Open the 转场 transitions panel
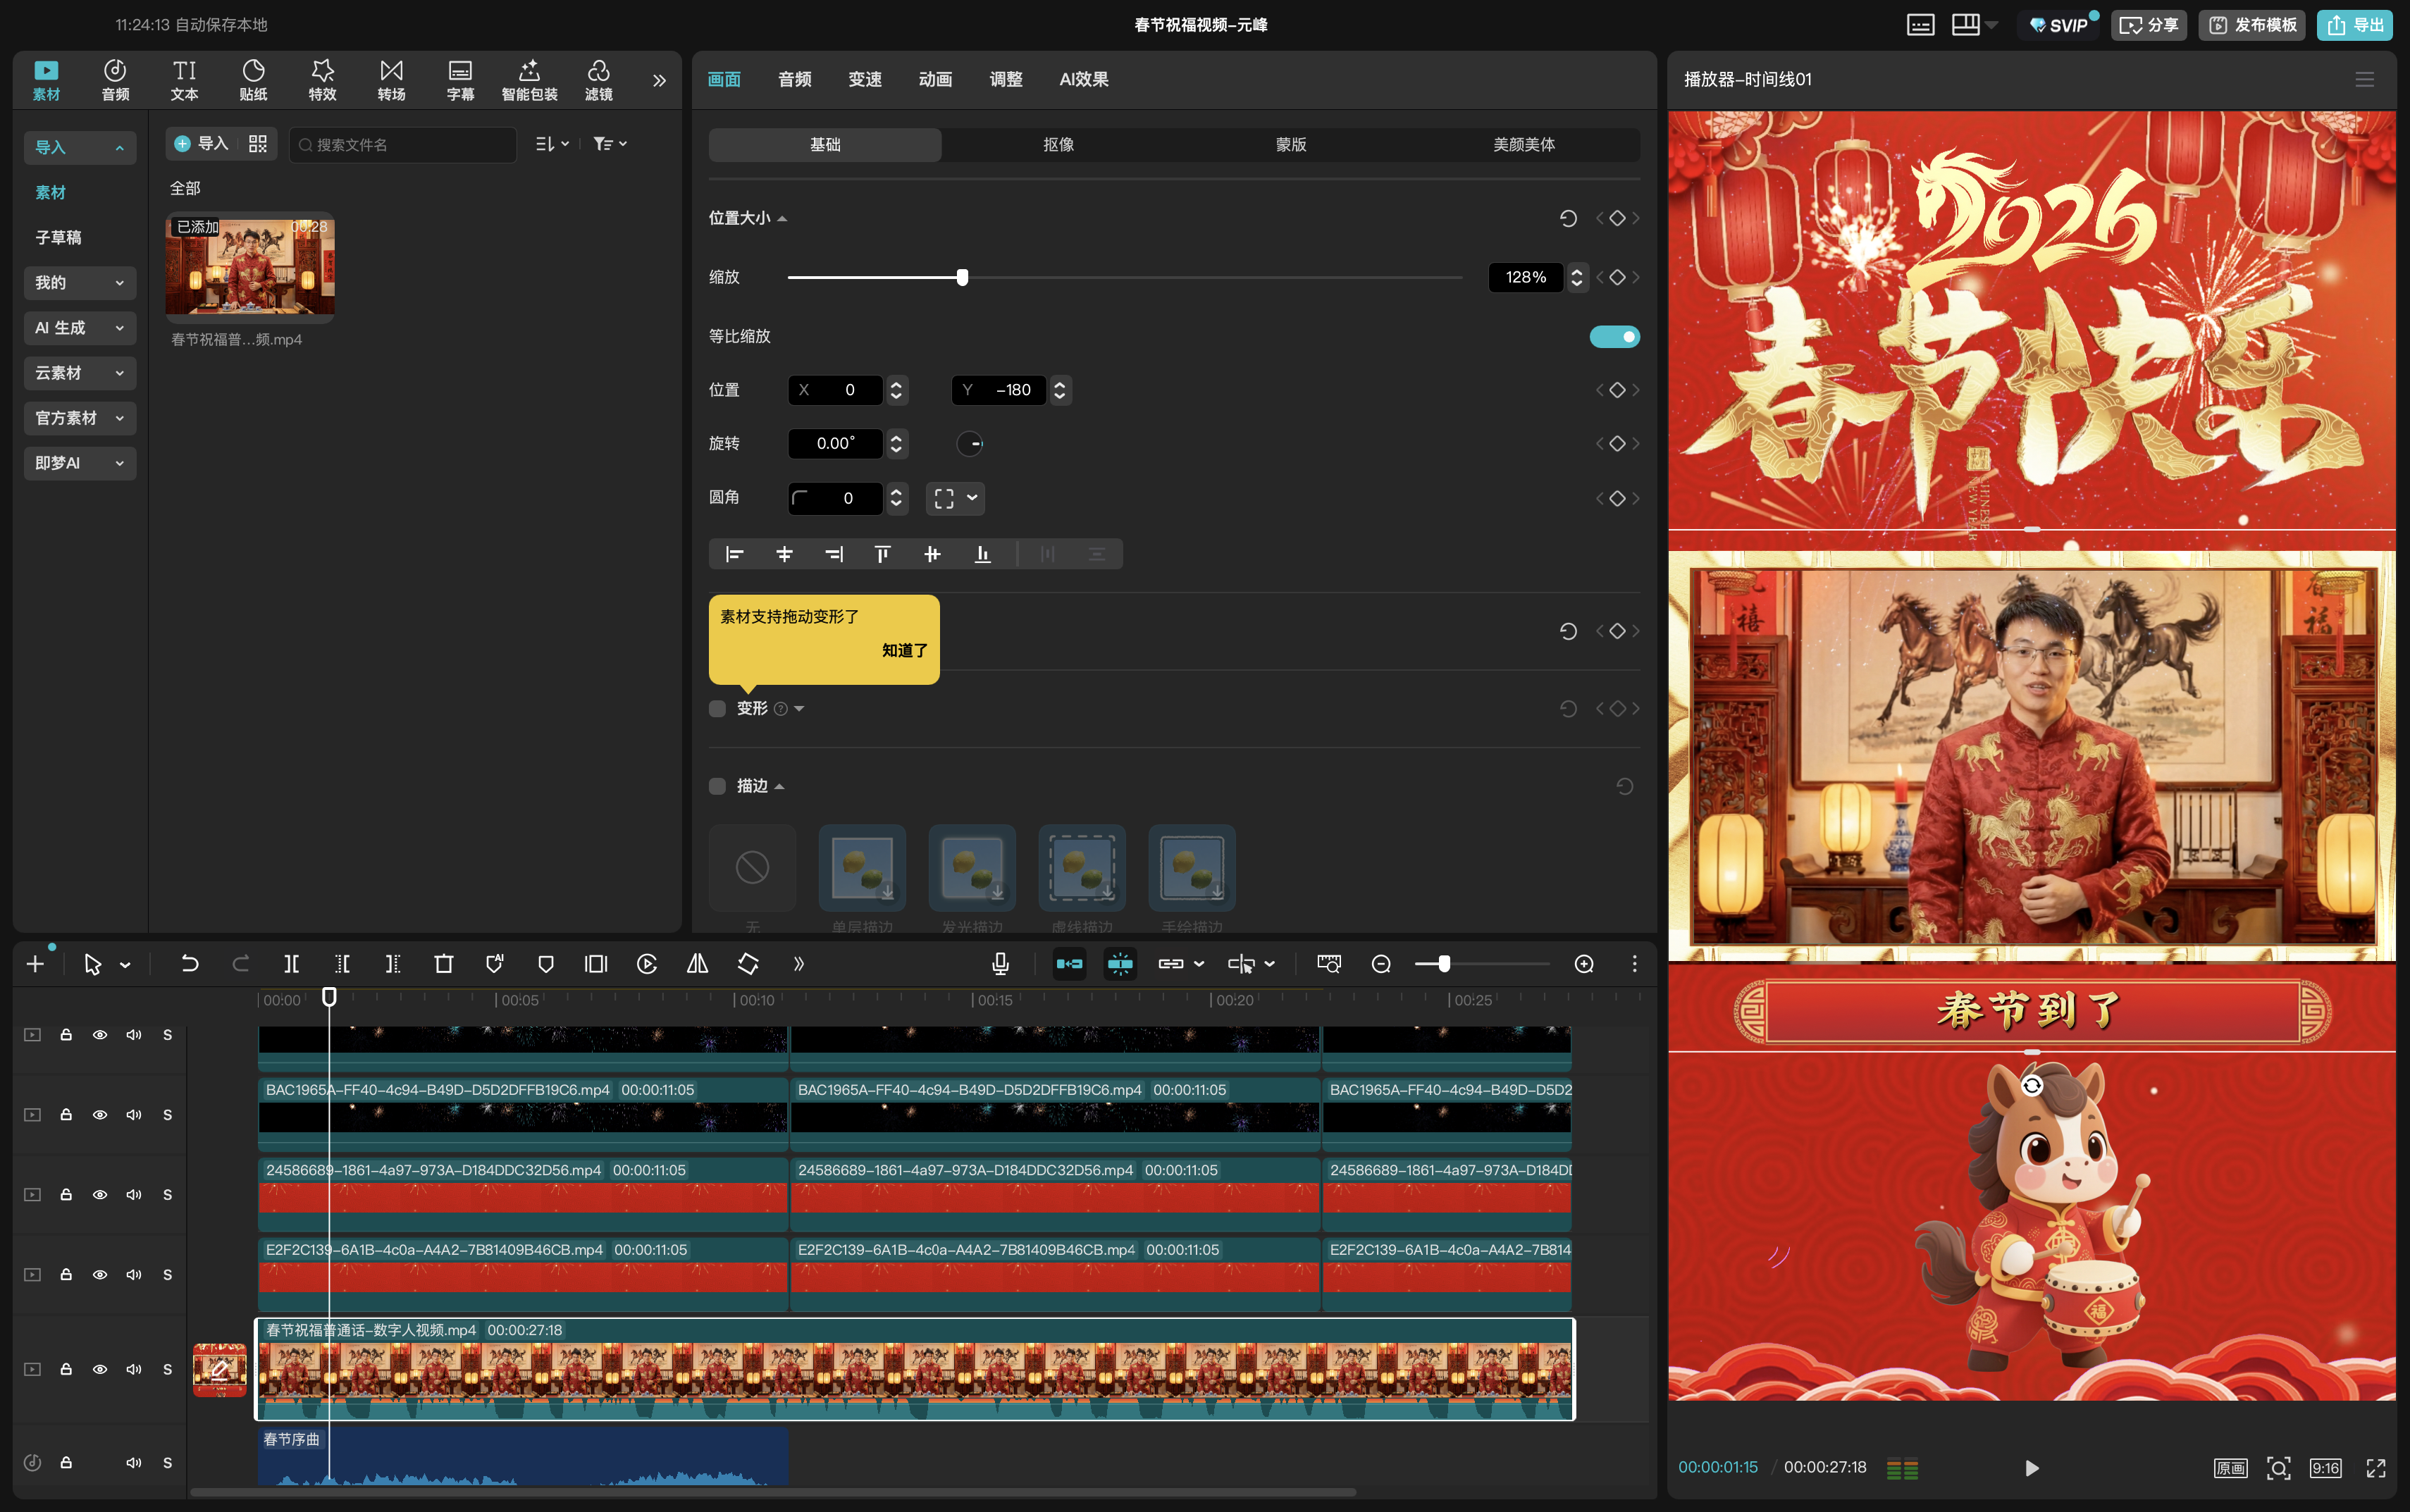The width and height of the screenshot is (2410, 1512). pos(391,79)
